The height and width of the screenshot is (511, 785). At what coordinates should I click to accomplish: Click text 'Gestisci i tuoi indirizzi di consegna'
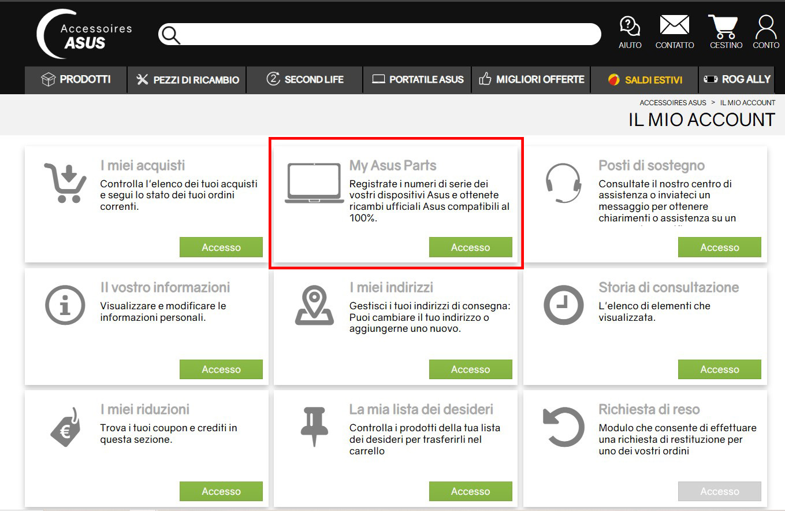coord(430,306)
